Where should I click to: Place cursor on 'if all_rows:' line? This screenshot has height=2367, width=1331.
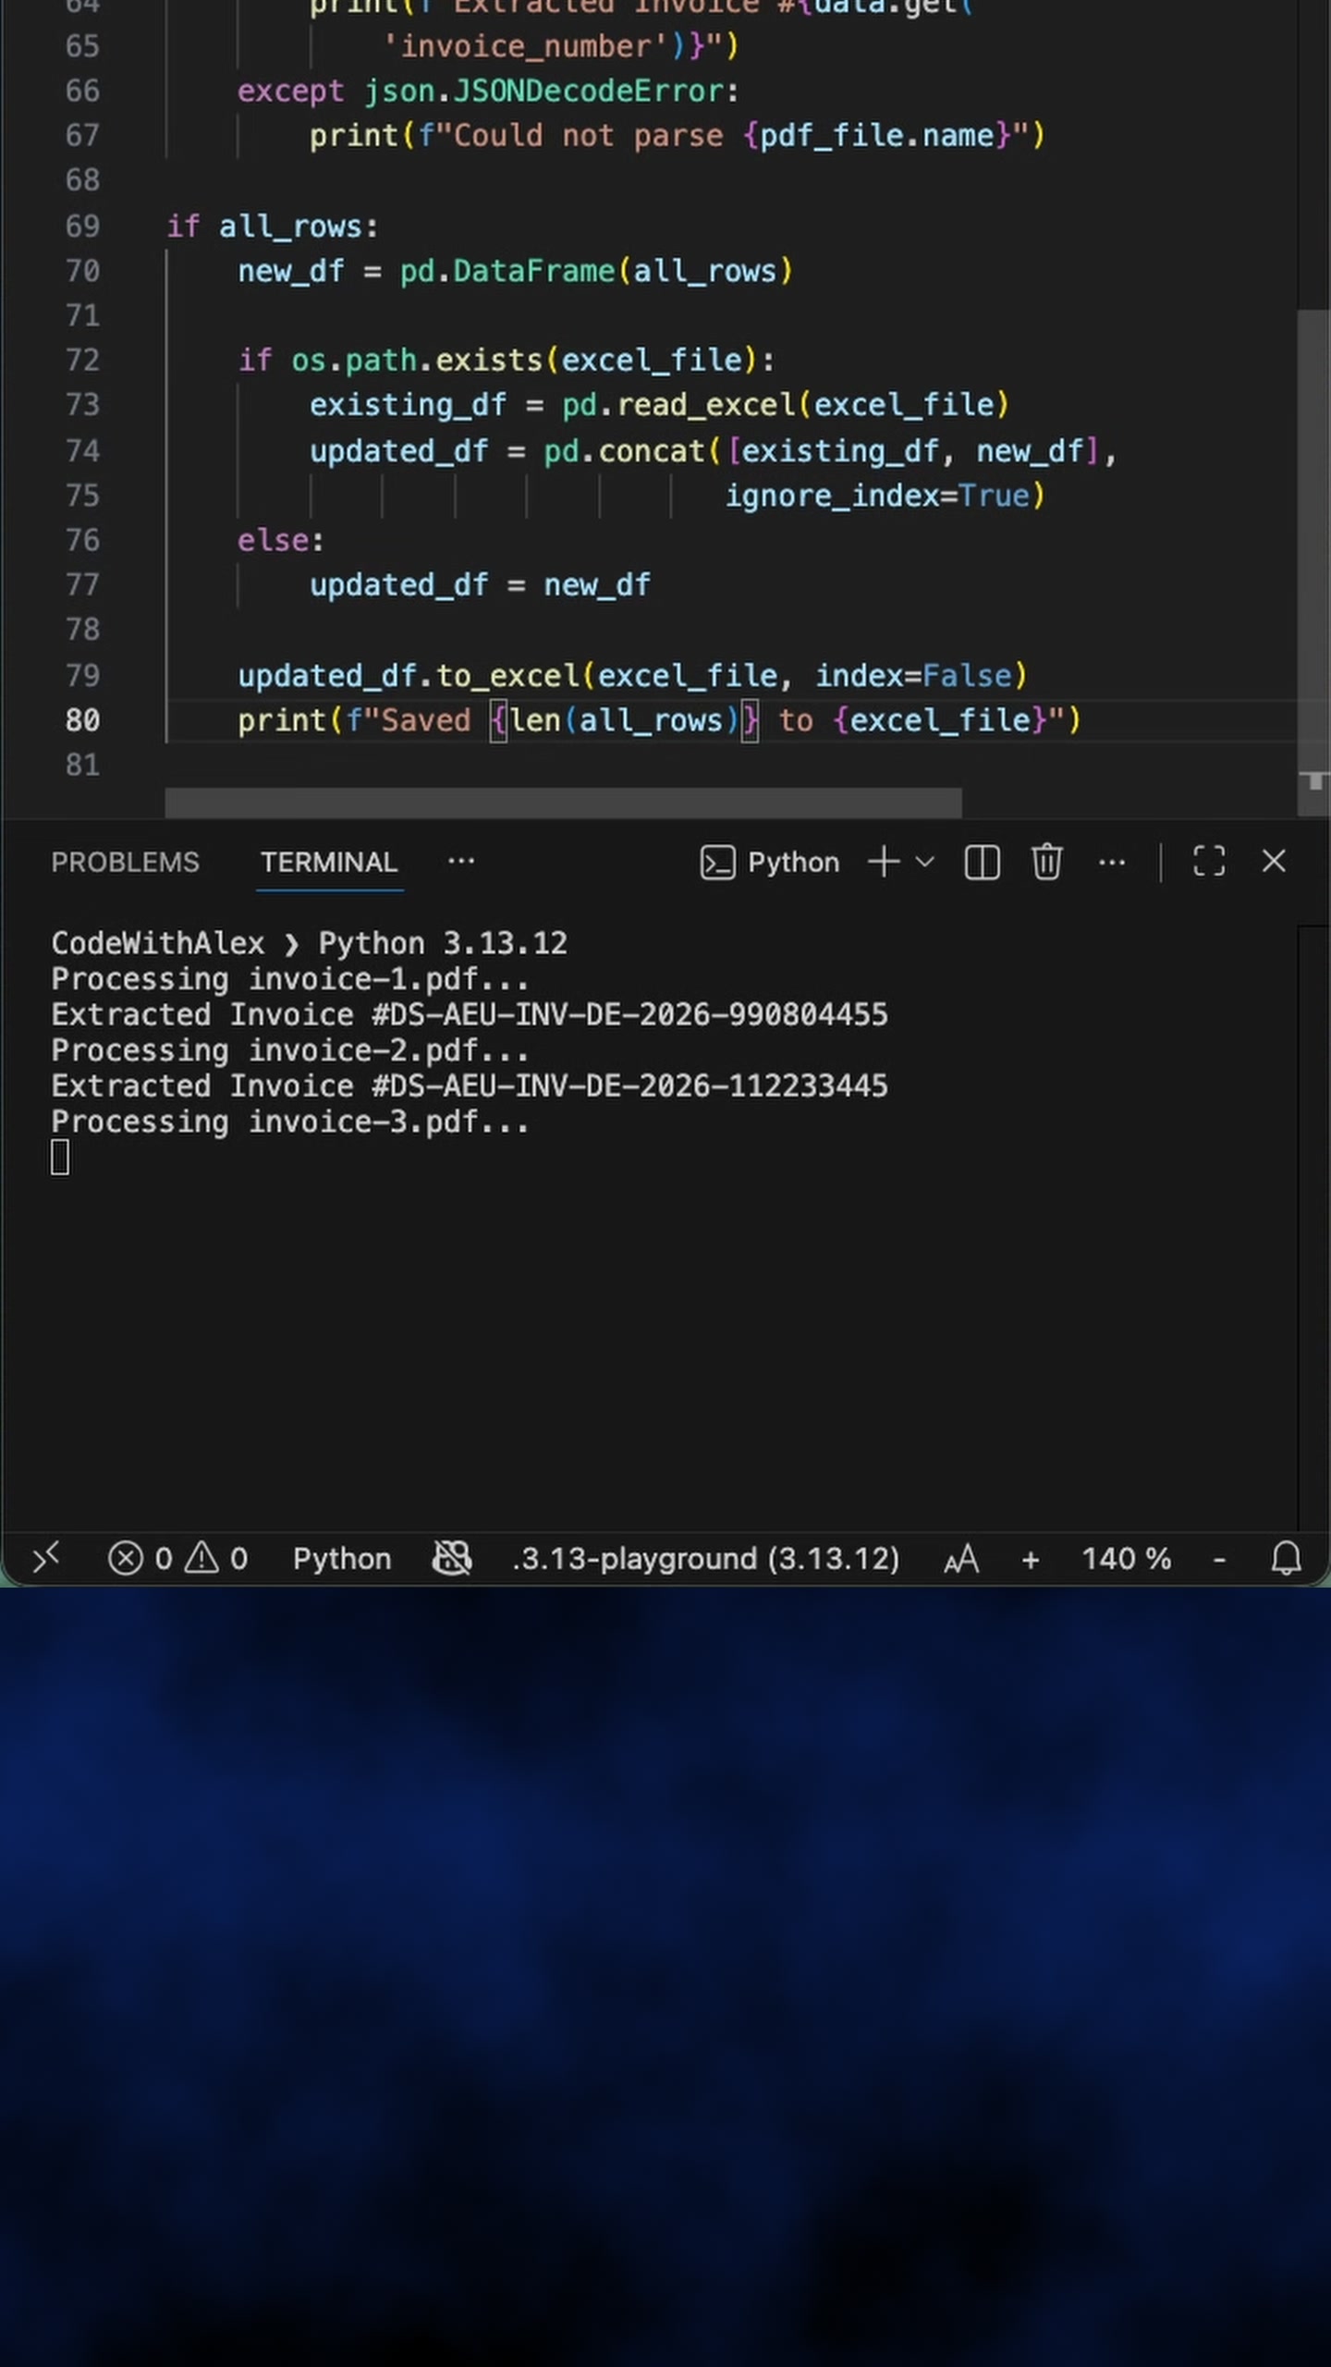pyautogui.click(x=272, y=226)
